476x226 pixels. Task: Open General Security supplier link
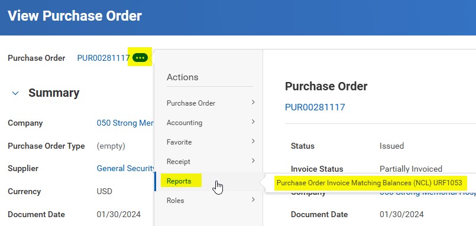pos(125,168)
